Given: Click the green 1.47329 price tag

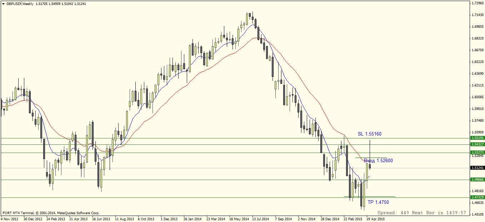Looking at the screenshot, I should click(477, 197).
